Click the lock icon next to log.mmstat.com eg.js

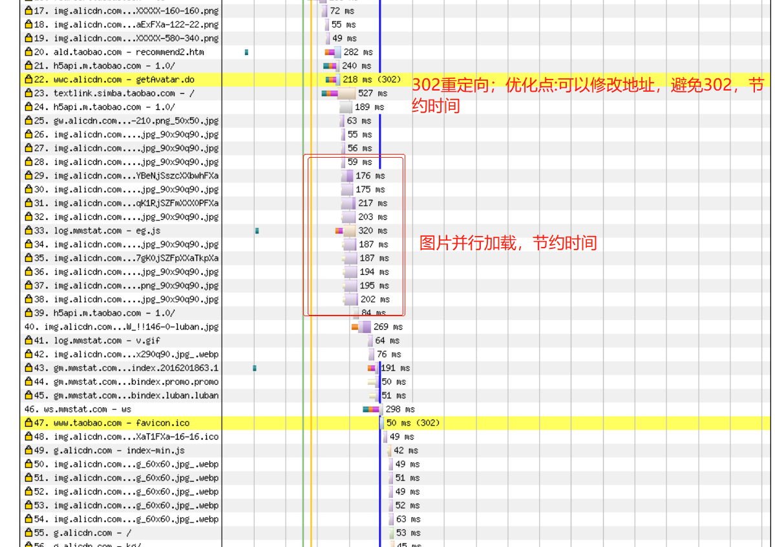[28, 230]
